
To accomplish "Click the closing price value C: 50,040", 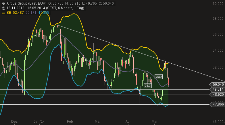I will pyautogui.click(x=106, y=3).
